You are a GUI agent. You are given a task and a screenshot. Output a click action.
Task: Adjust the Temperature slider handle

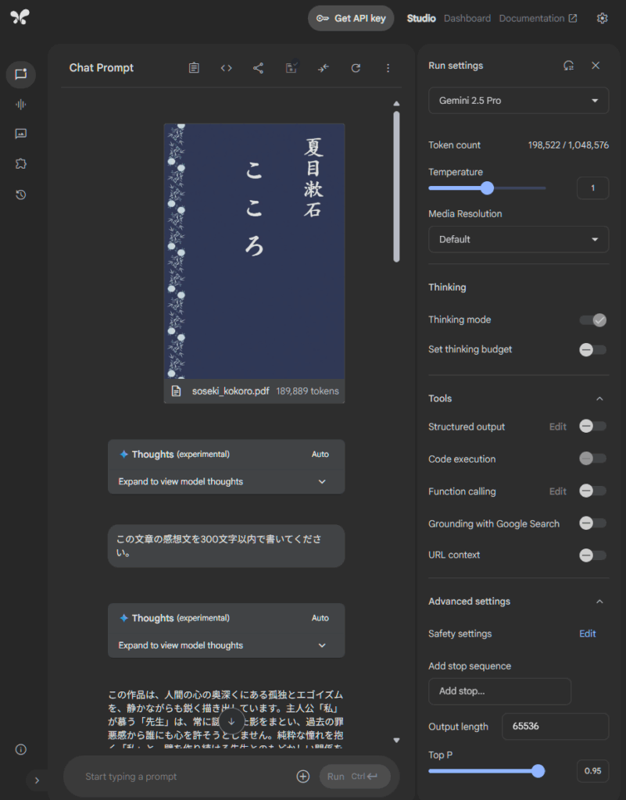[x=487, y=187]
